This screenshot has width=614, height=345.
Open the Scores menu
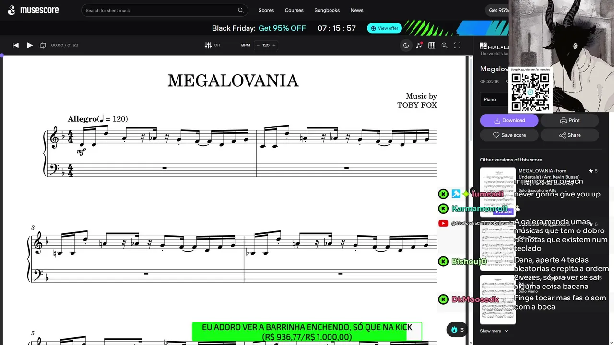pos(266,10)
